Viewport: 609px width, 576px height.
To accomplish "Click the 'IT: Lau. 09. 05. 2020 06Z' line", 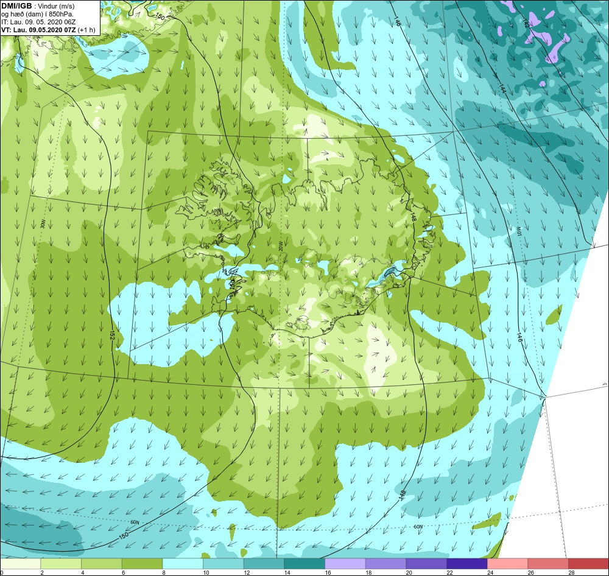I will [x=38, y=22].
